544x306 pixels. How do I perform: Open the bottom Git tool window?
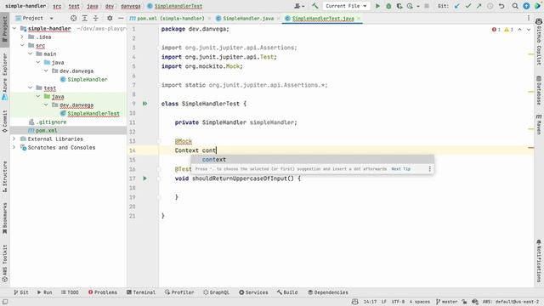(x=21, y=292)
